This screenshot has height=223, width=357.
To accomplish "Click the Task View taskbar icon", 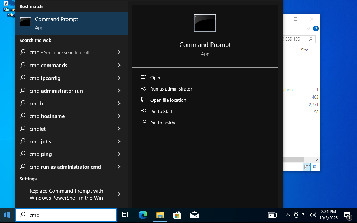I will click(x=125, y=215).
